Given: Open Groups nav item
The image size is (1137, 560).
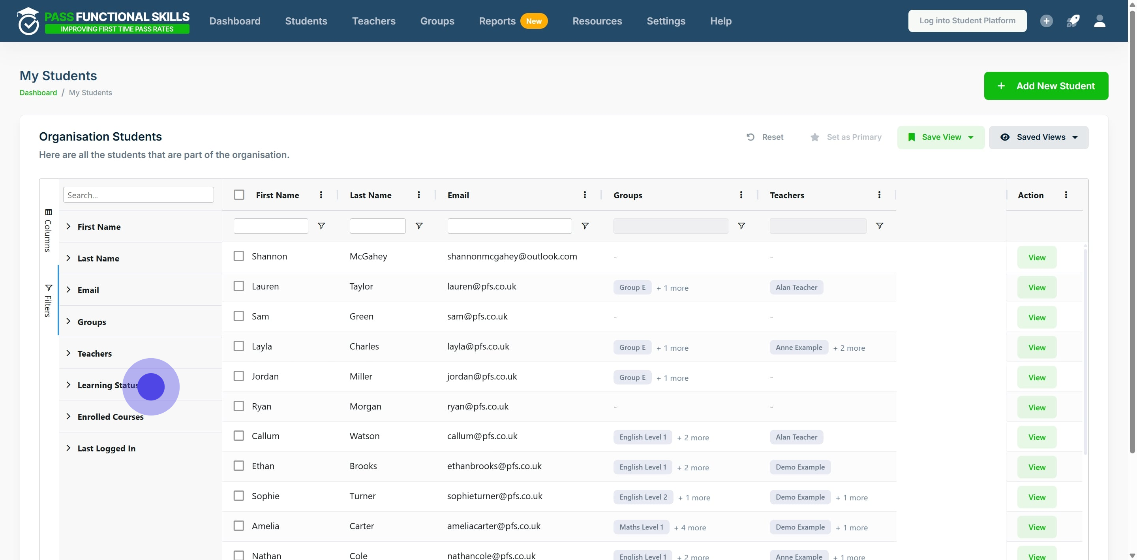Looking at the screenshot, I should point(437,21).
